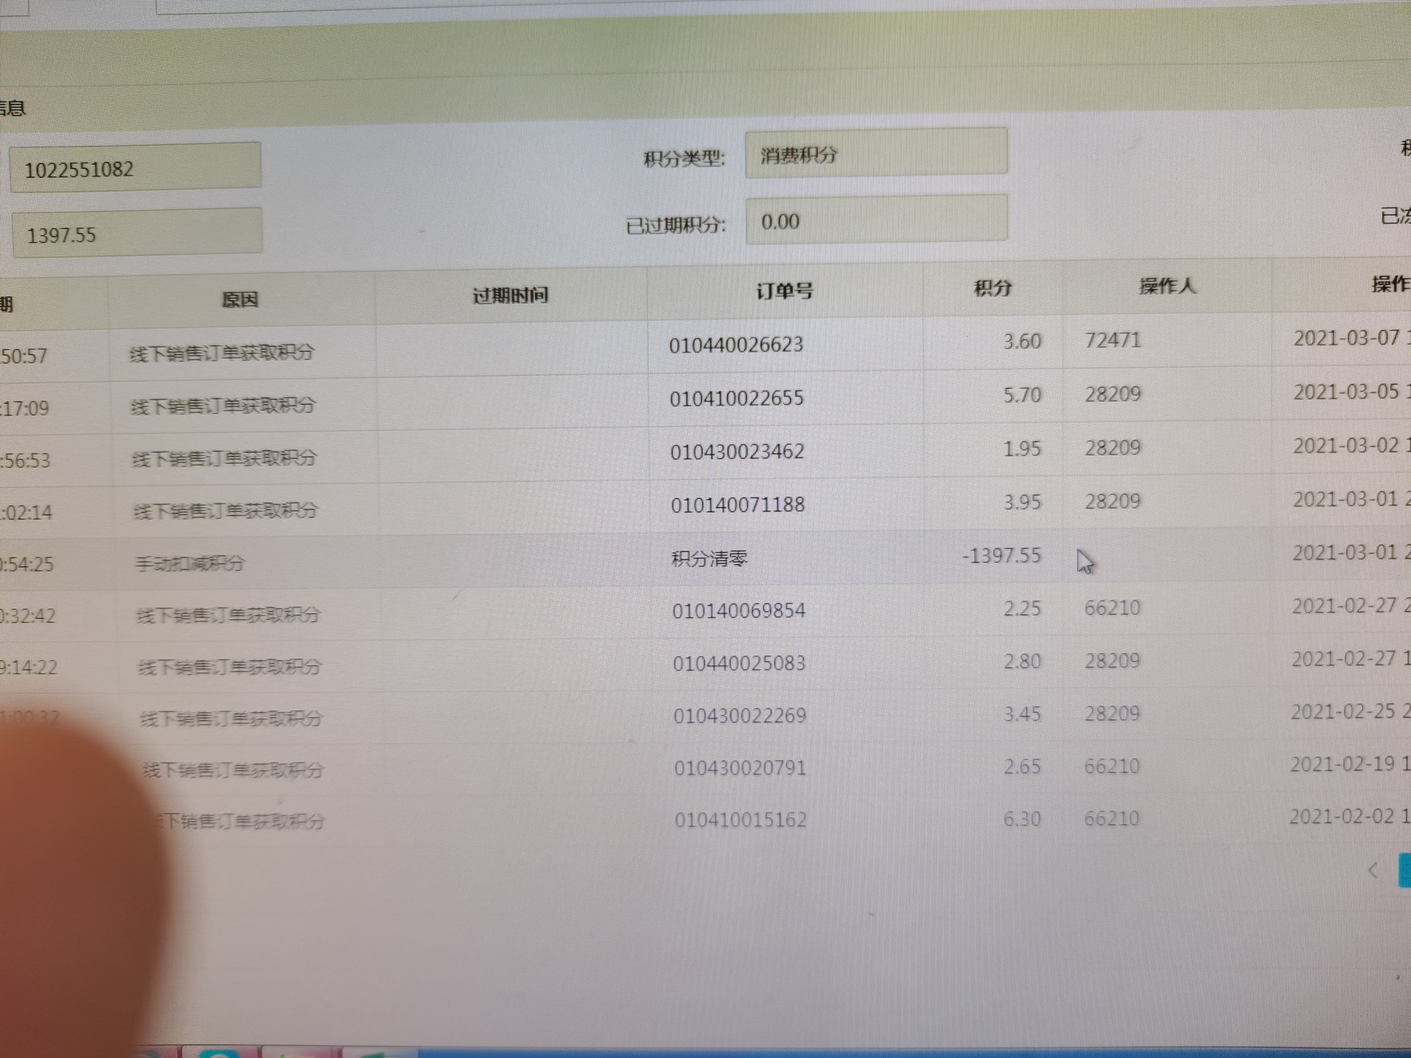The width and height of the screenshot is (1411, 1058).
Task: Select row with order 010410022655
Action: point(737,398)
